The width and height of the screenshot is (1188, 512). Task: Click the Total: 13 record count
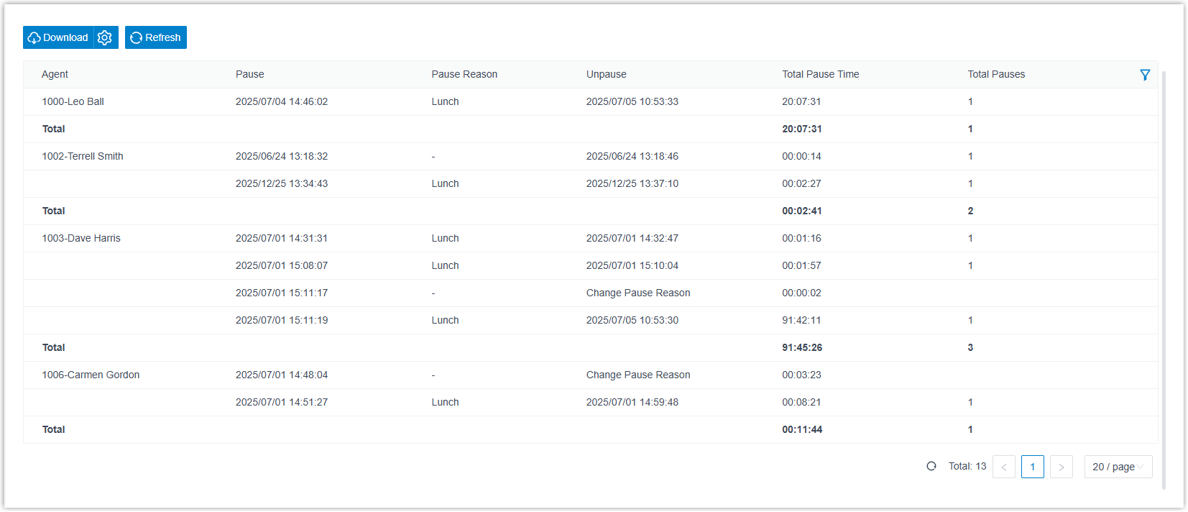point(967,466)
